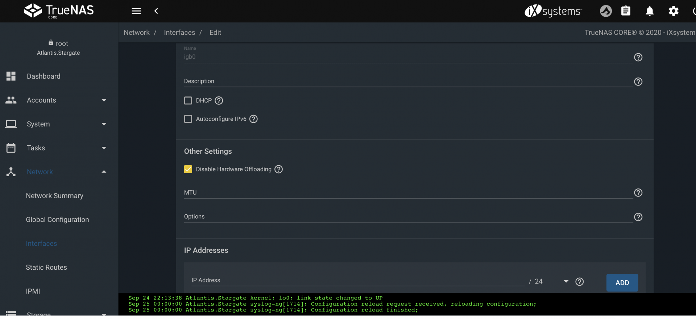This screenshot has width=696, height=319.
Task: Click the Network topology icon
Action: 11,172
